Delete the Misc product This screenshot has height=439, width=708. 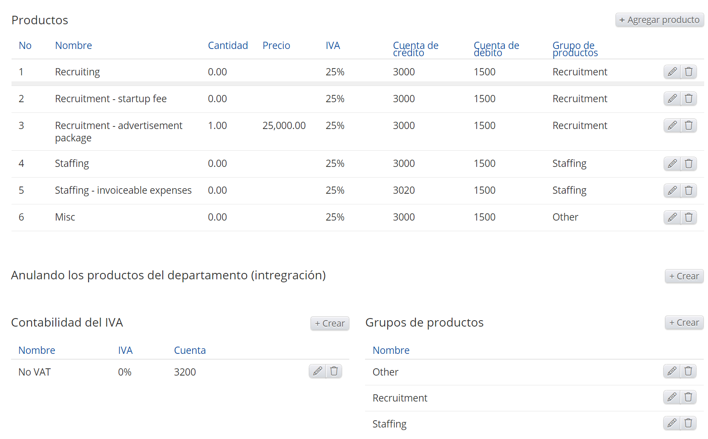688,217
